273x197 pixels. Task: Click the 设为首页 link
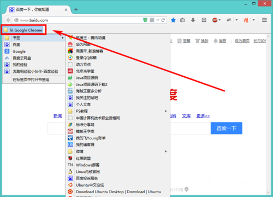click(242, 41)
